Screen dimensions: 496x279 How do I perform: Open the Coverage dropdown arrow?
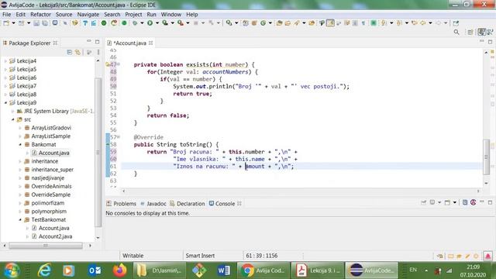pos(172,23)
